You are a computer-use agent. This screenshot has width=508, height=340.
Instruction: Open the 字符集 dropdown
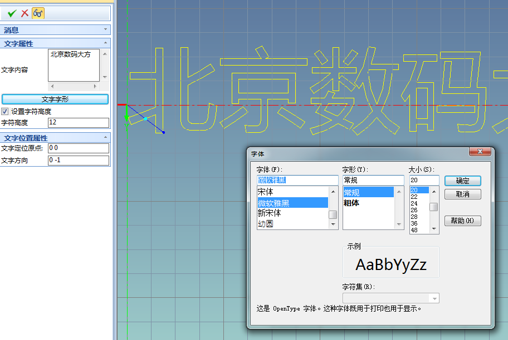tap(434, 298)
